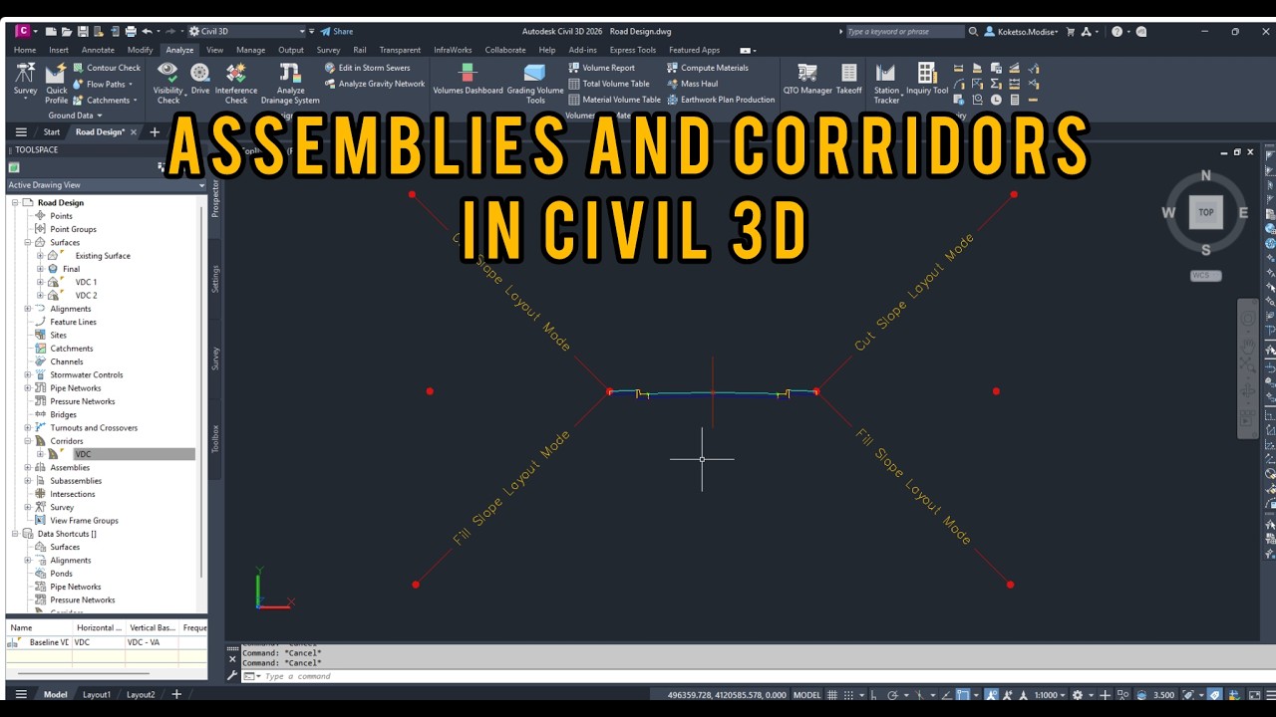The image size is (1276, 717).
Task: Open the Station Tracker
Action: click(886, 84)
